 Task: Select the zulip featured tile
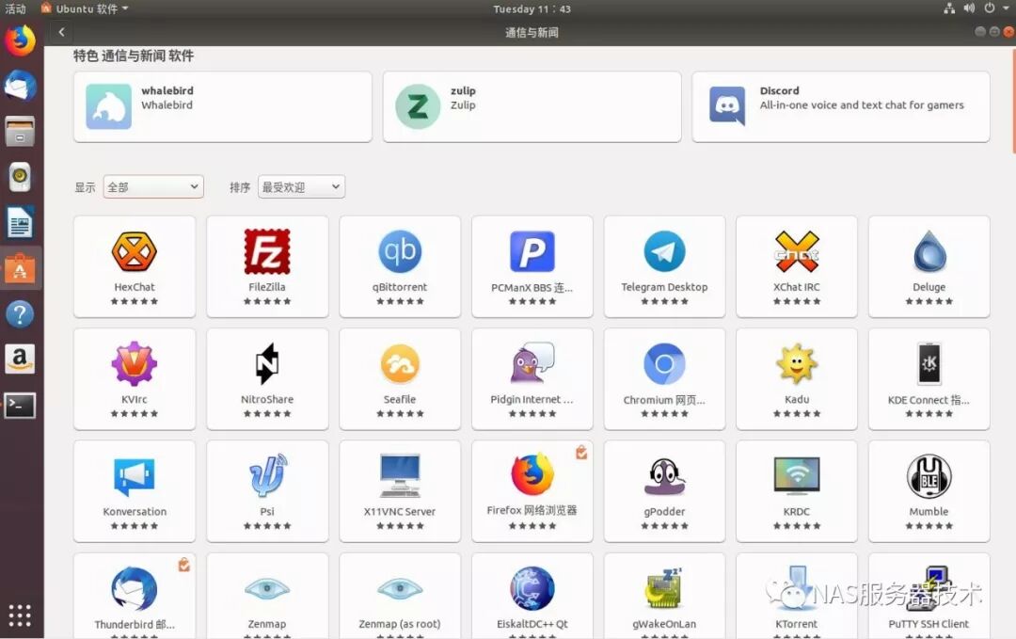(x=531, y=106)
